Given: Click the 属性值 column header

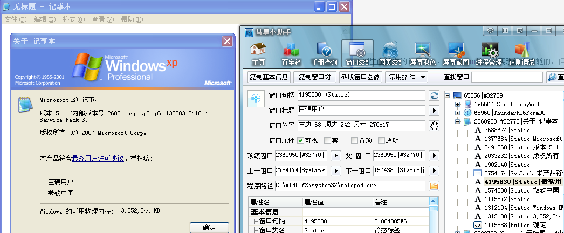Looking at the screenshot, I should (x=338, y=202).
